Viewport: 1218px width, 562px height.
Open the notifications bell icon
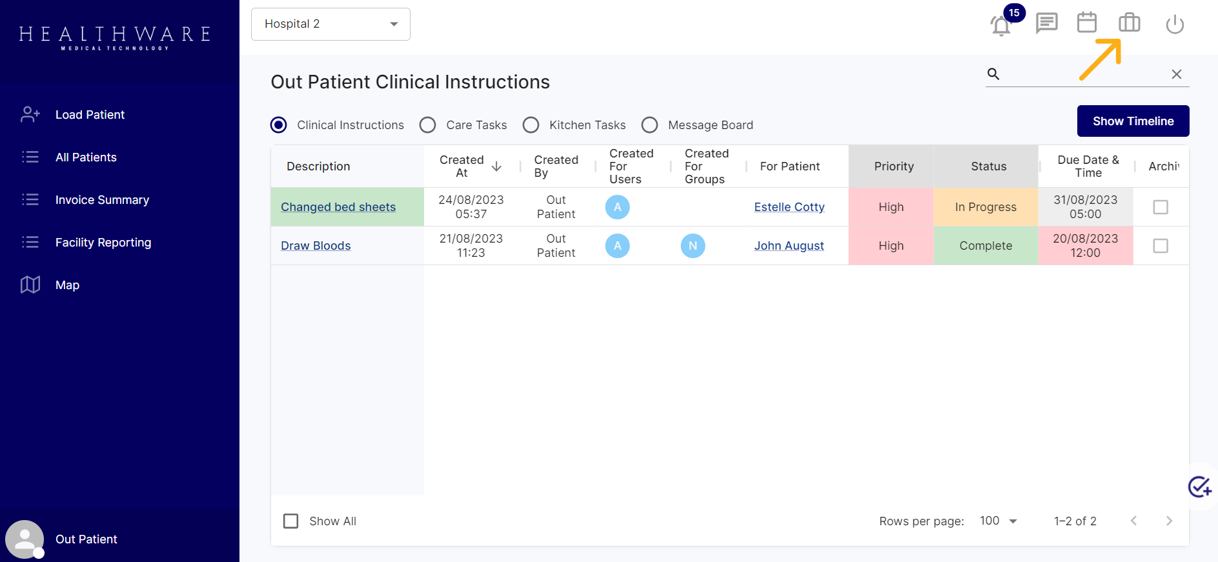(x=1001, y=25)
